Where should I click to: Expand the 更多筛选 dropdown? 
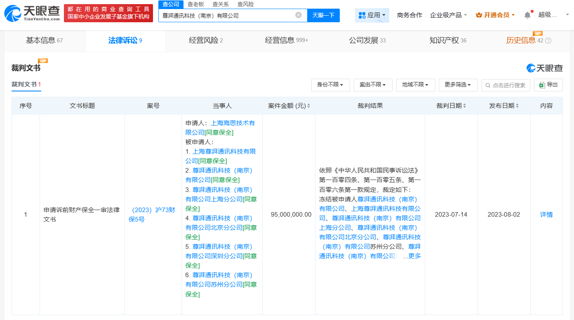click(458, 85)
